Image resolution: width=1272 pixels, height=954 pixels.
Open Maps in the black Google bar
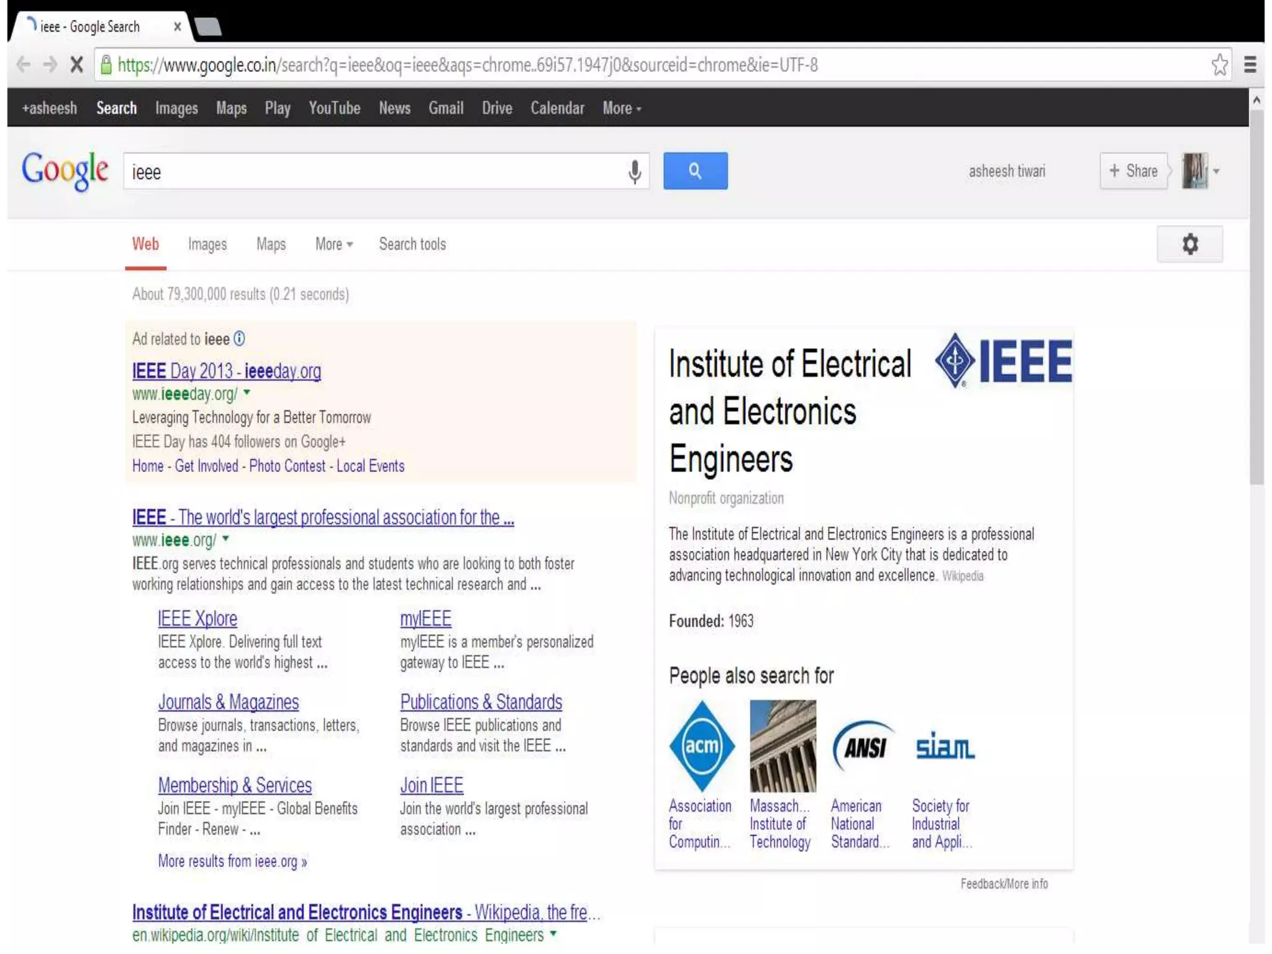[x=232, y=108]
